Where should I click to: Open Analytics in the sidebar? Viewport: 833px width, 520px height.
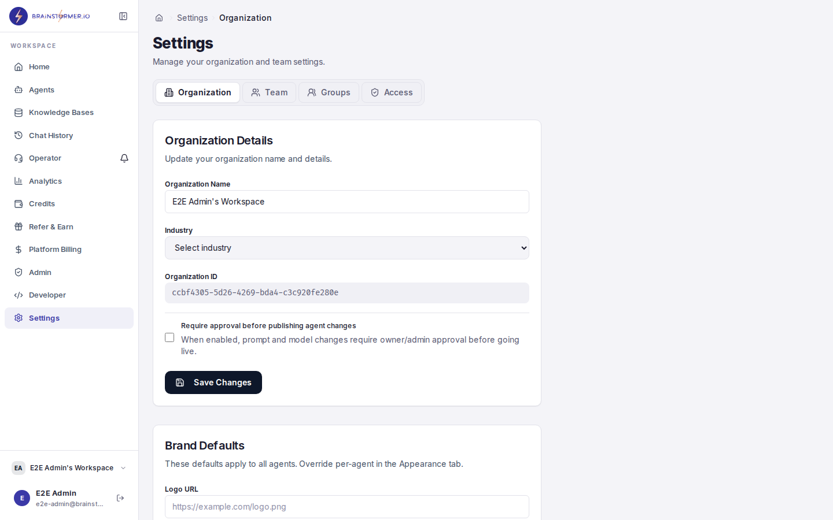pyautogui.click(x=69, y=181)
